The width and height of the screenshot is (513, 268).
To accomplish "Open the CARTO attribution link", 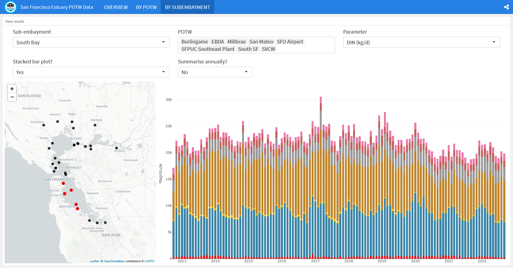I will [149, 261].
